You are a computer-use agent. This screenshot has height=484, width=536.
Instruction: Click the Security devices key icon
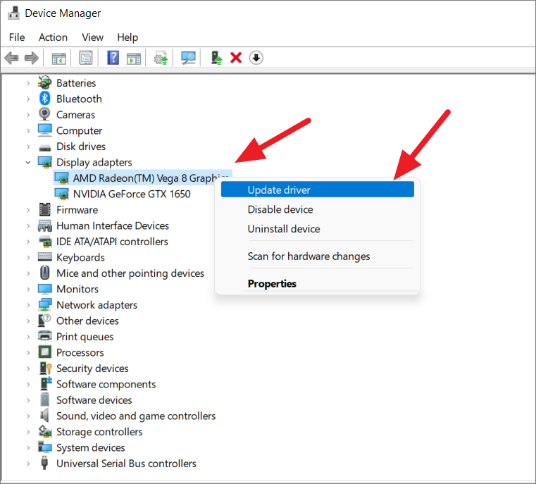[45, 368]
